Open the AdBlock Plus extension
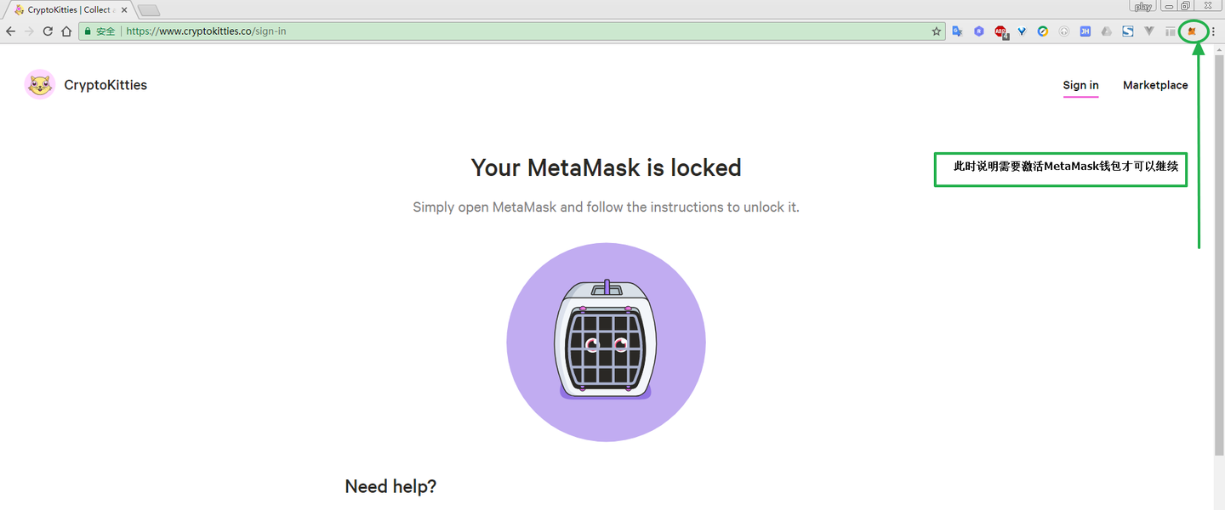Image resolution: width=1225 pixels, height=510 pixels. coord(1000,31)
